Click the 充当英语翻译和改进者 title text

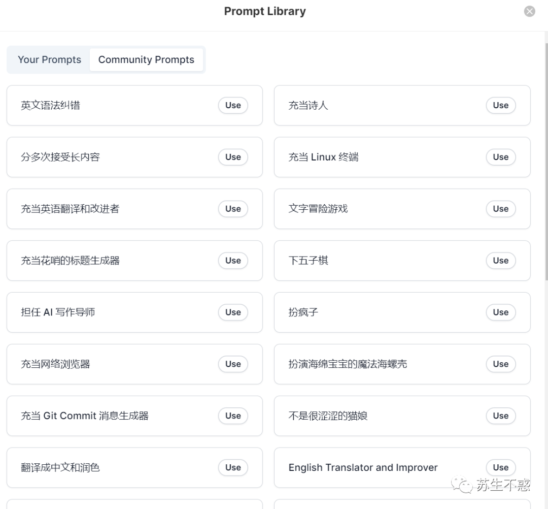[x=70, y=209]
